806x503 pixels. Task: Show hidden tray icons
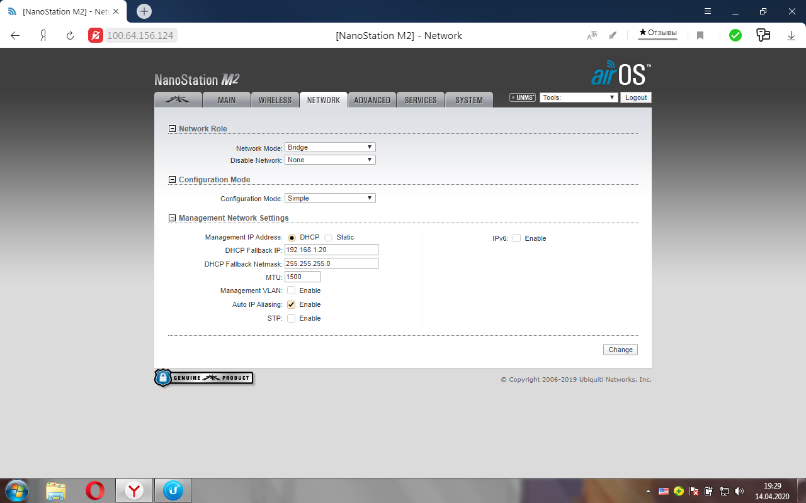[649, 491]
